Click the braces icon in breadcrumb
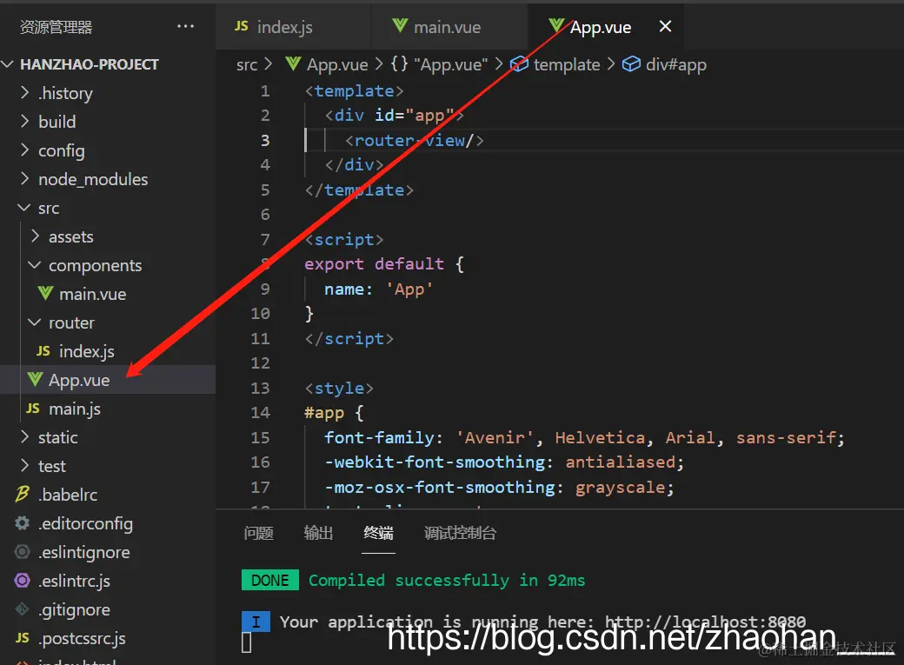 [400, 63]
